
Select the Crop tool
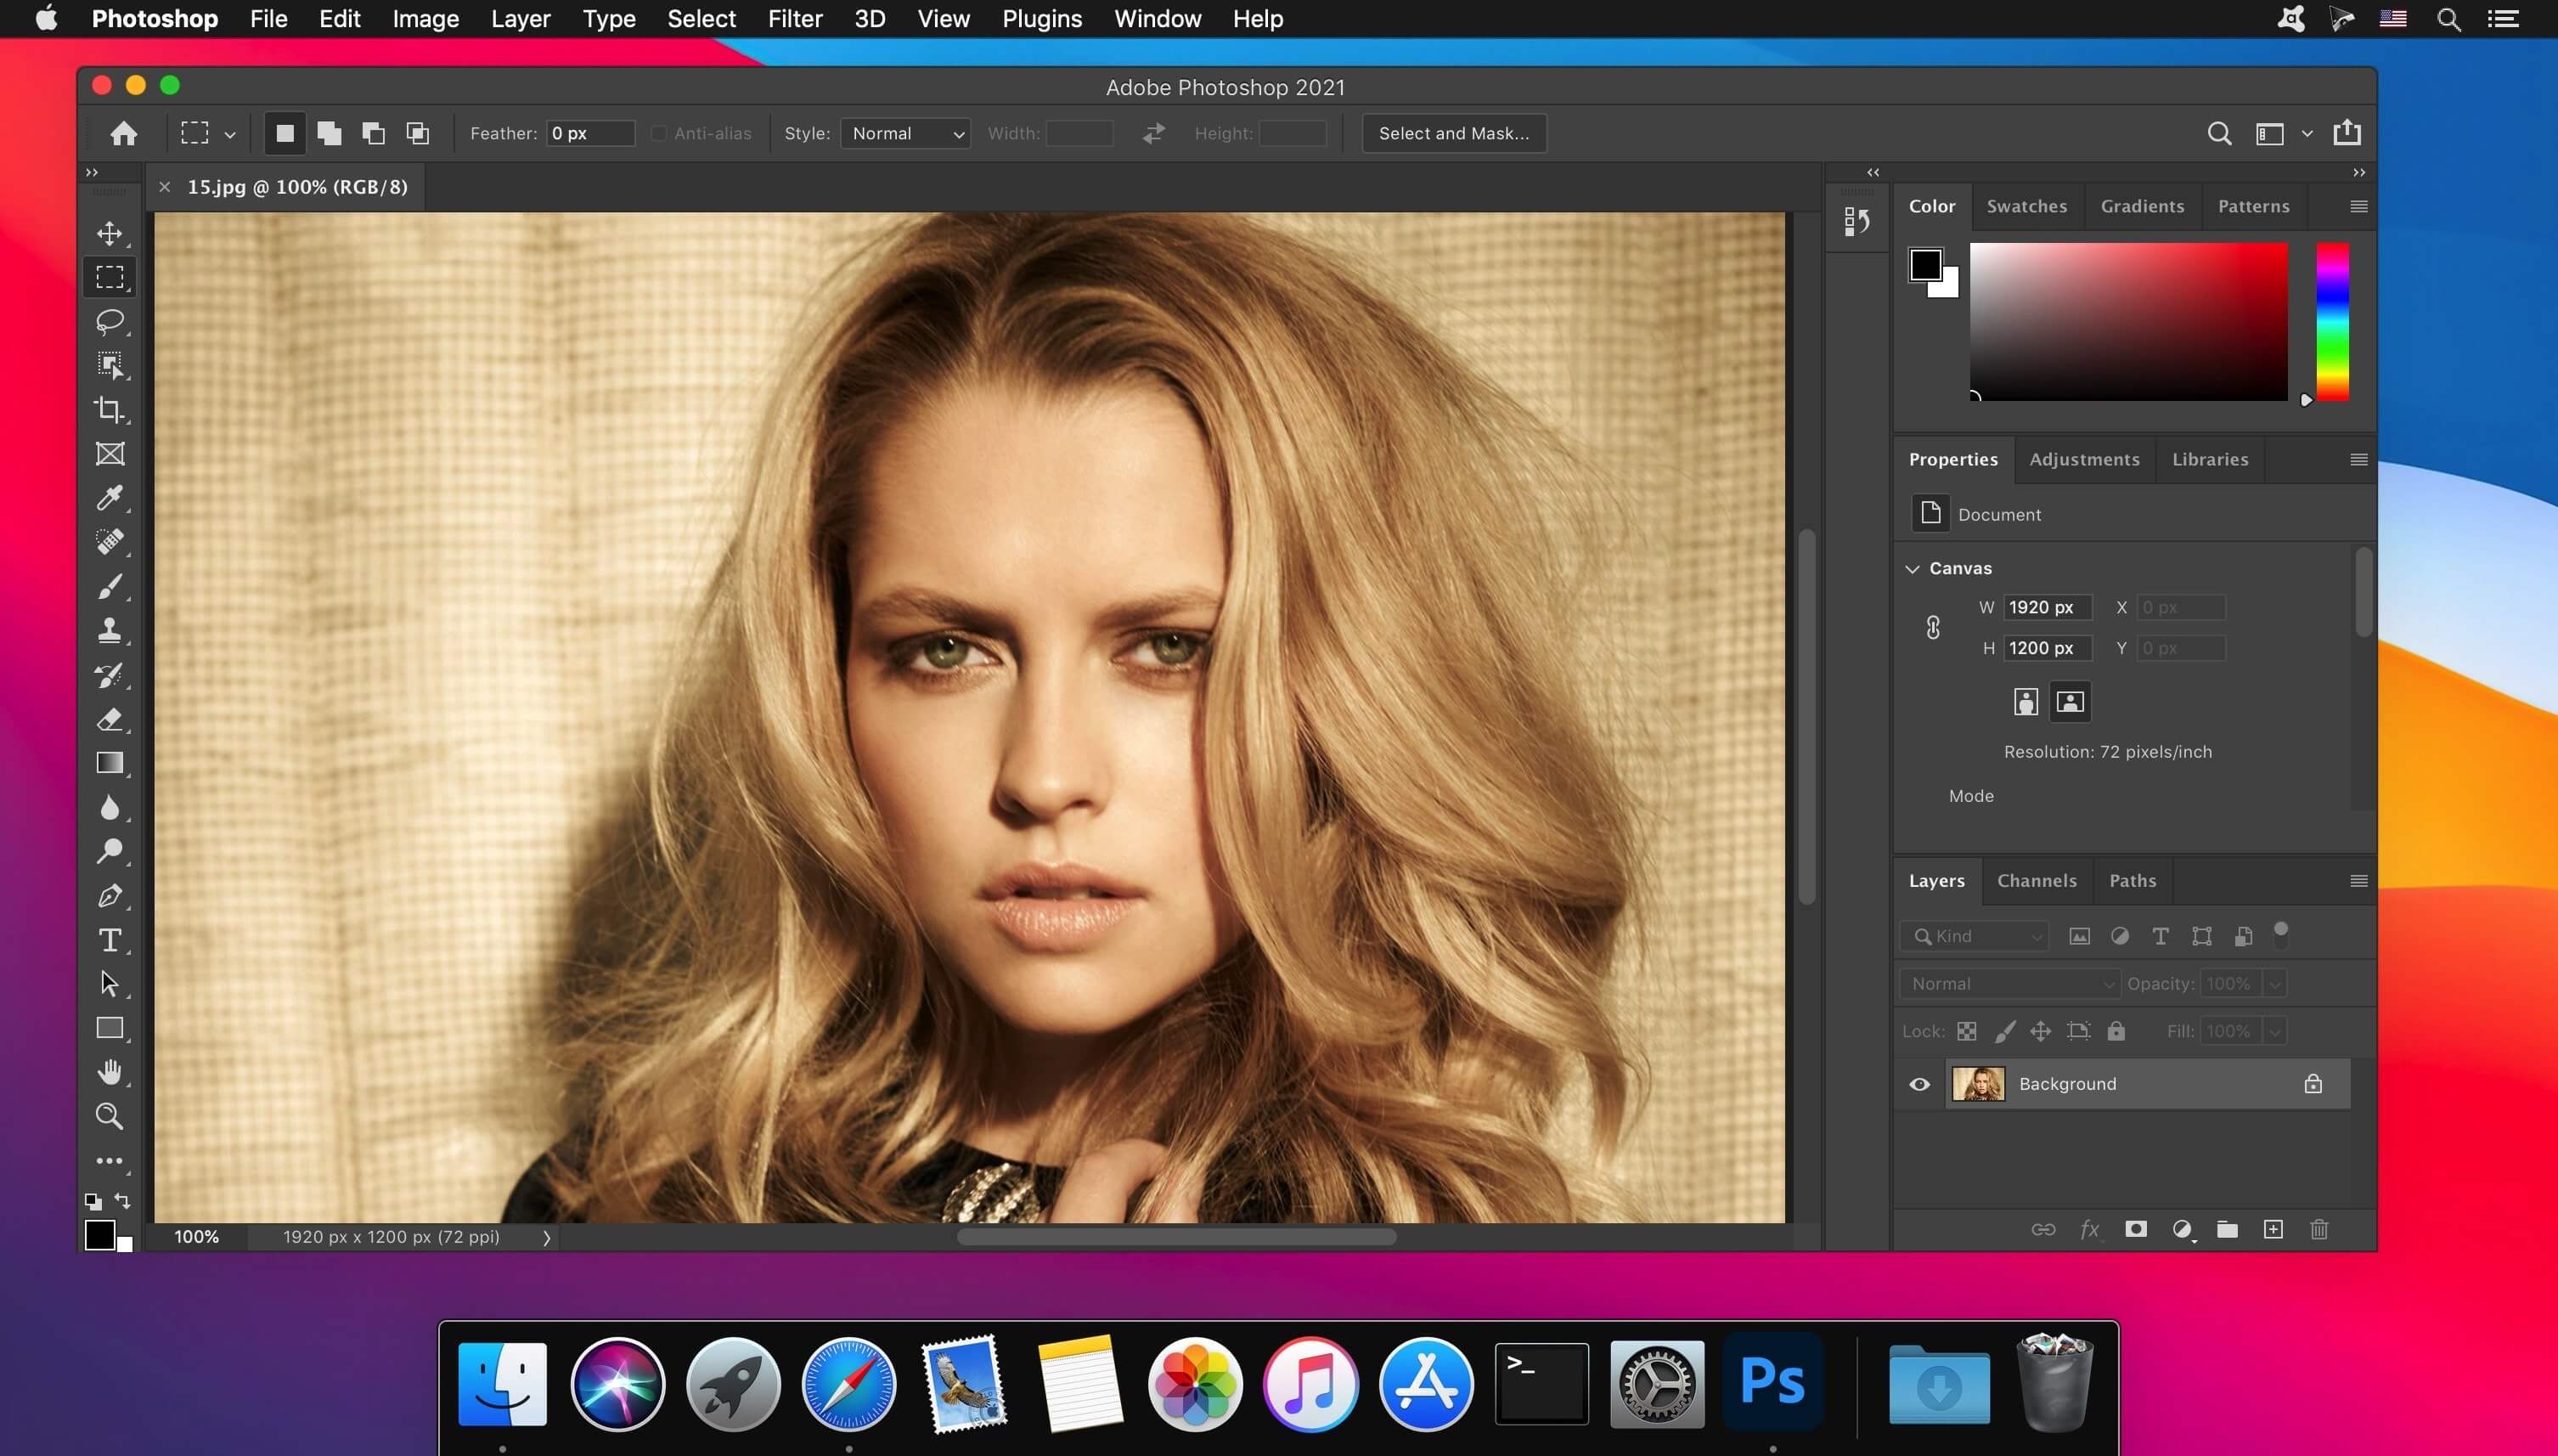110,408
